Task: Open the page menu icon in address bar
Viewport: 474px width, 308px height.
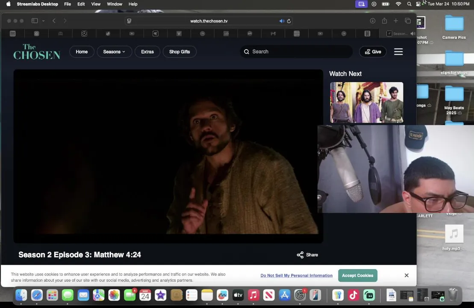Action: tap(129, 21)
